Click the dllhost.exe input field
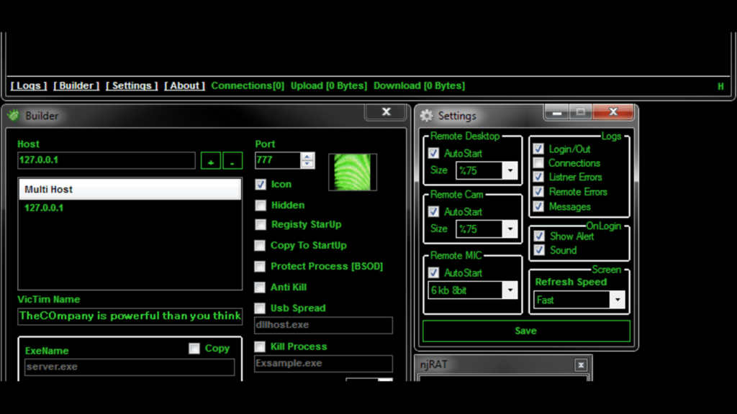Viewport: 737px width, 414px height. (x=323, y=325)
